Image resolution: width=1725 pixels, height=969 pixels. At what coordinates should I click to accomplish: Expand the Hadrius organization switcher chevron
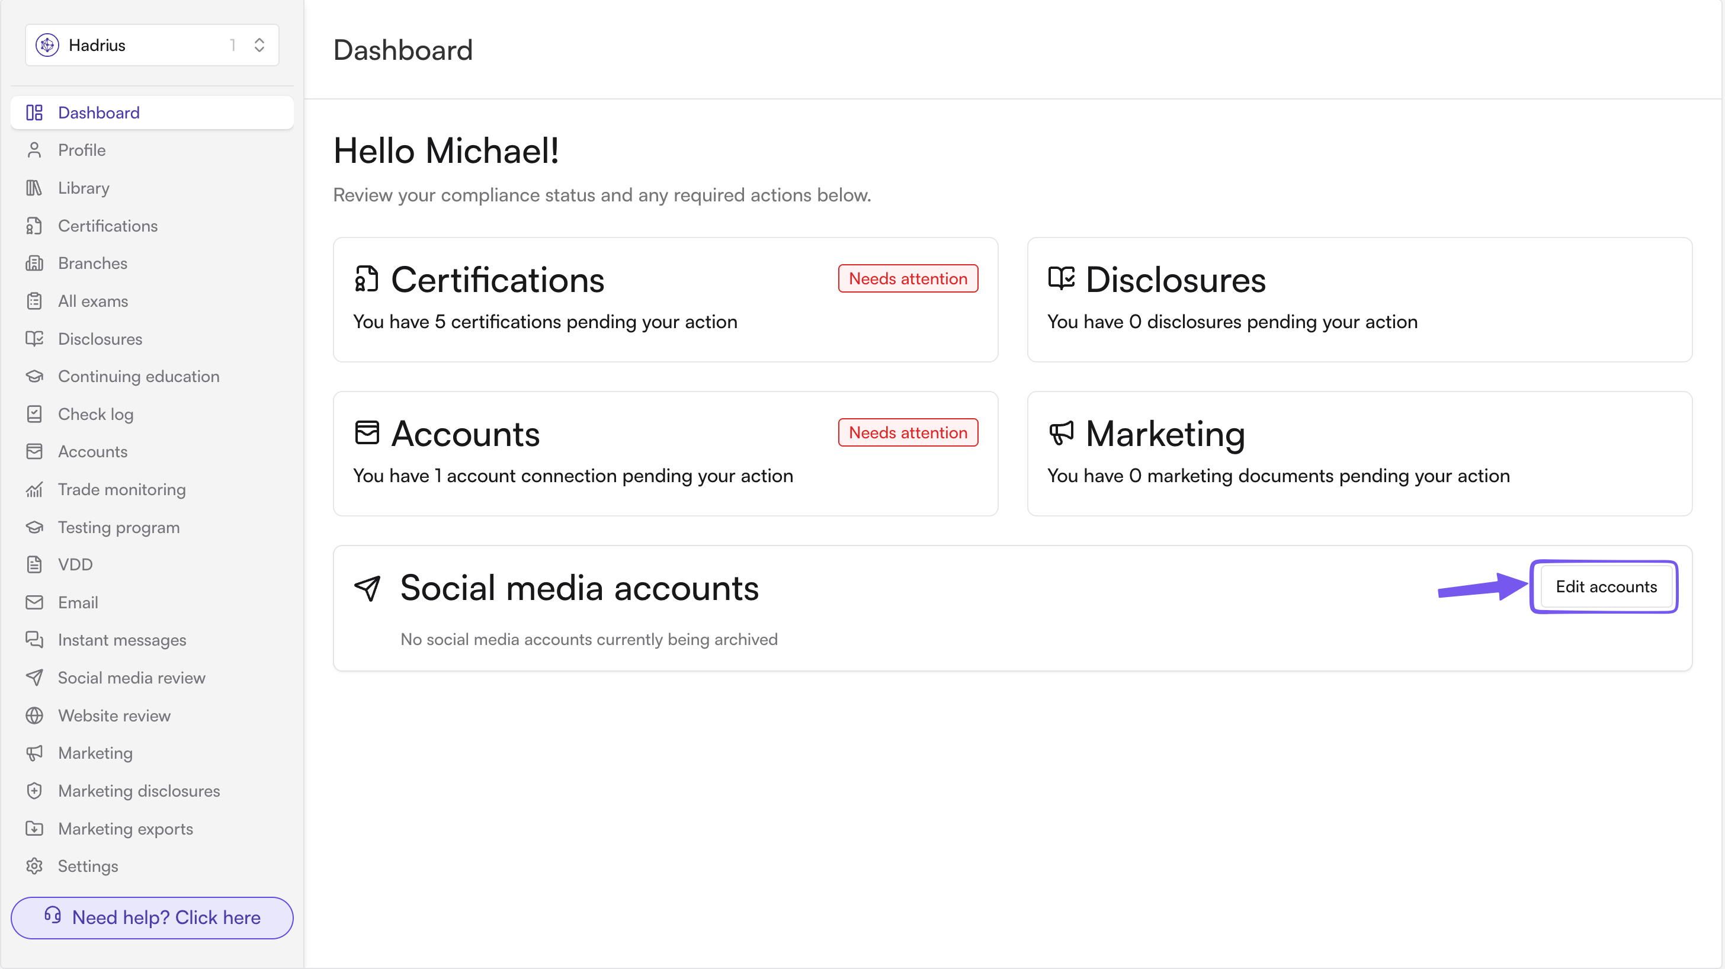coord(259,45)
